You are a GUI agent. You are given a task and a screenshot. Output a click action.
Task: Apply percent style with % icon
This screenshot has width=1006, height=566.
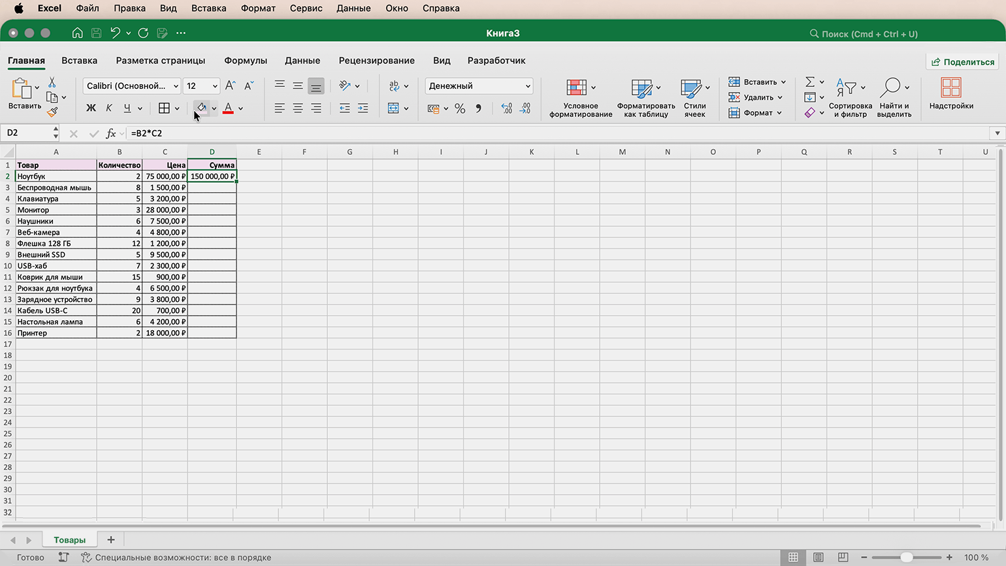(460, 108)
